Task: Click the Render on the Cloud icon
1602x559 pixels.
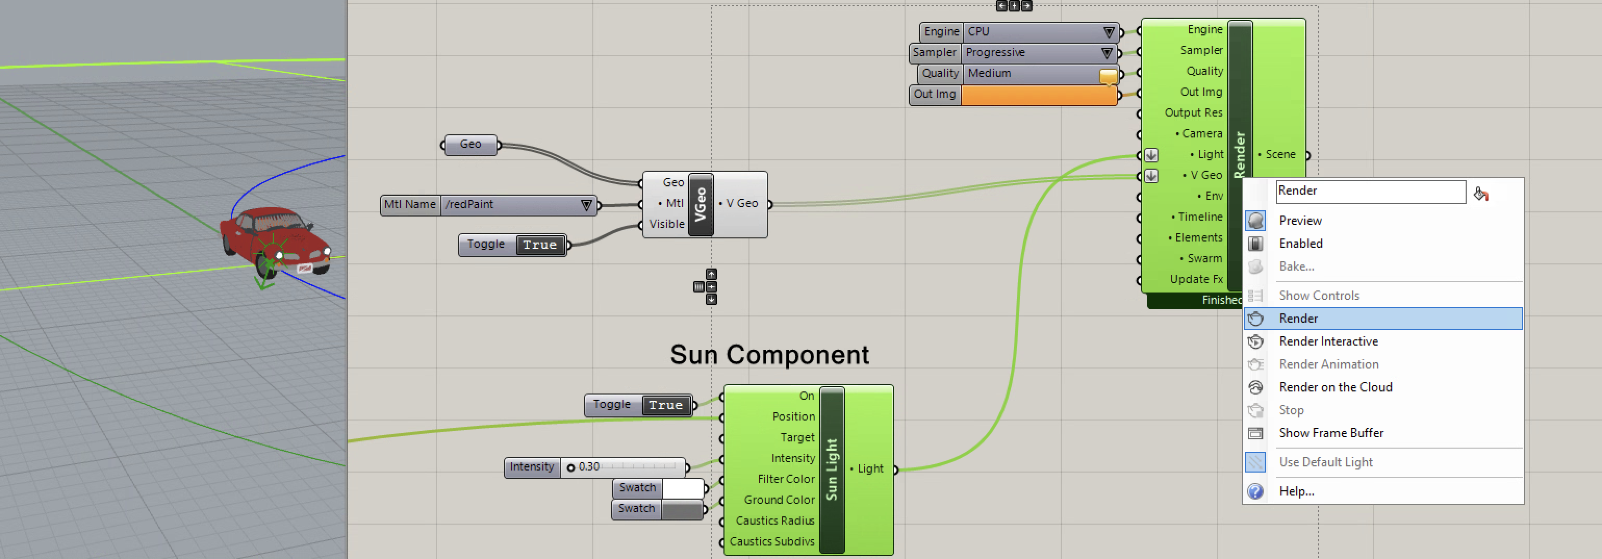Action: click(x=1255, y=387)
